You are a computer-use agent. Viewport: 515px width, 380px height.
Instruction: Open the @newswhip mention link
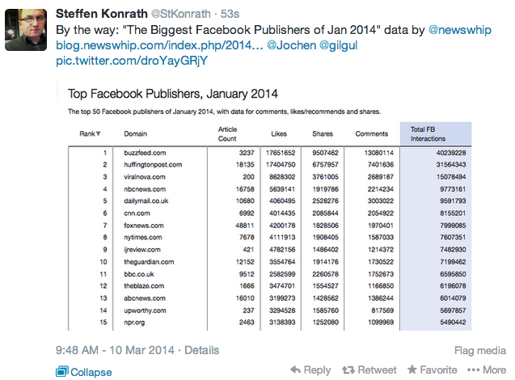460,30
